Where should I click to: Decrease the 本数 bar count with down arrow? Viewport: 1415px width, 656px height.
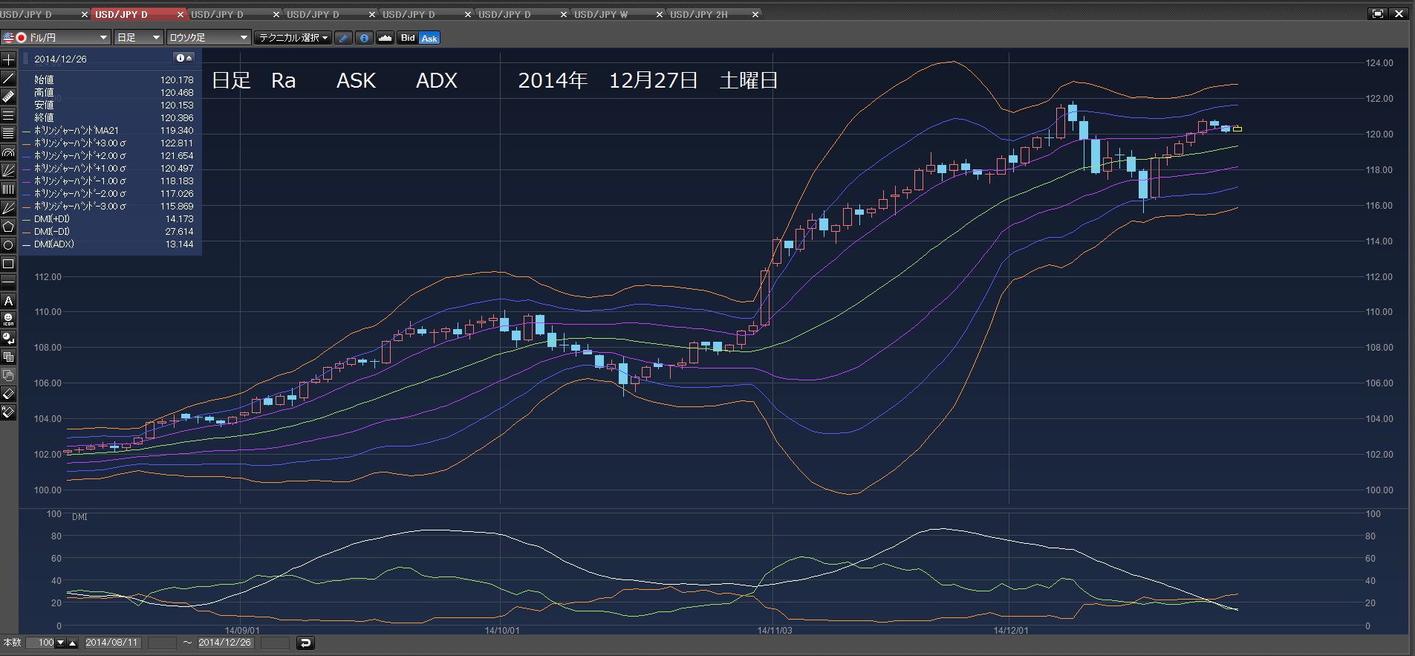click(61, 643)
